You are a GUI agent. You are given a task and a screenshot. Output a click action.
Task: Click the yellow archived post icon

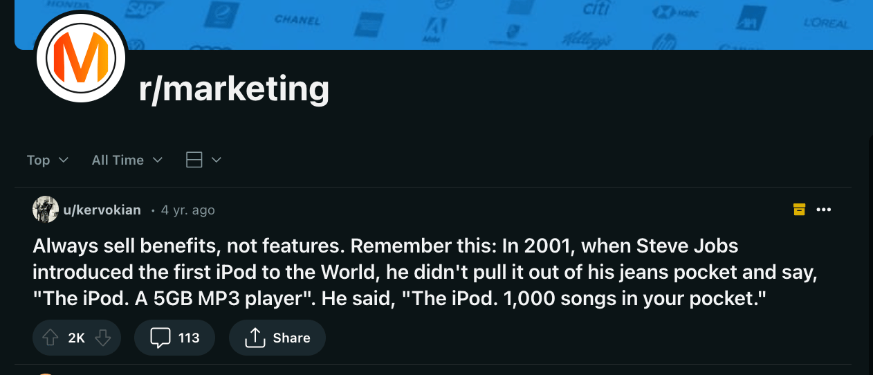click(799, 210)
